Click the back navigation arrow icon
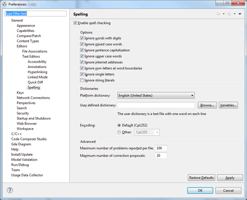Screen dimensions: 247x200 218,14
